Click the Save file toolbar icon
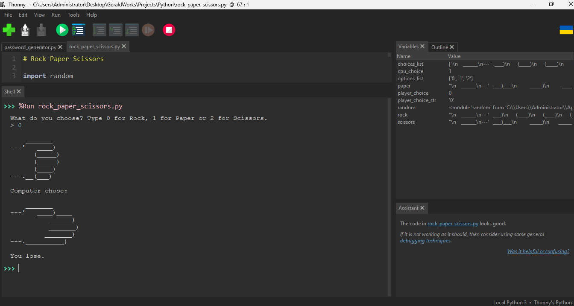Image resolution: width=574 pixels, height=306 pixels. pyautogui.click(x=41, y=30)
